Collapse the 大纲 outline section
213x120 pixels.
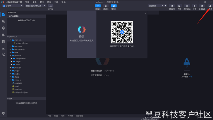point(26,99)
